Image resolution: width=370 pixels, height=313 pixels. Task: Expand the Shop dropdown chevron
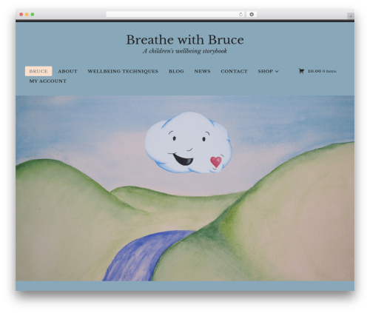point(277,72)
